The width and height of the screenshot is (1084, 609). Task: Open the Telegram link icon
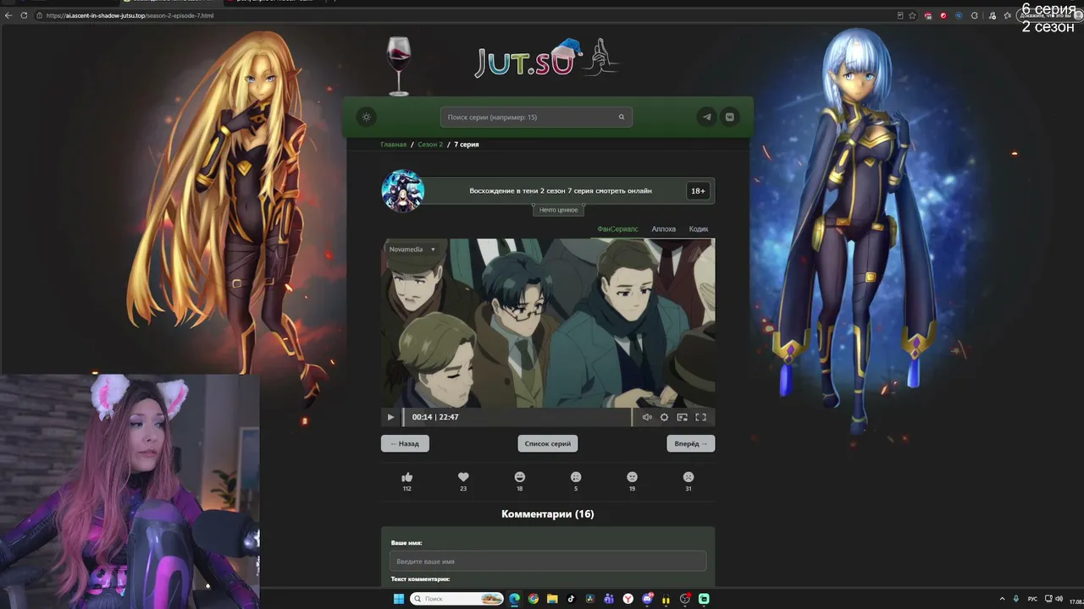[x=706, y=117]
